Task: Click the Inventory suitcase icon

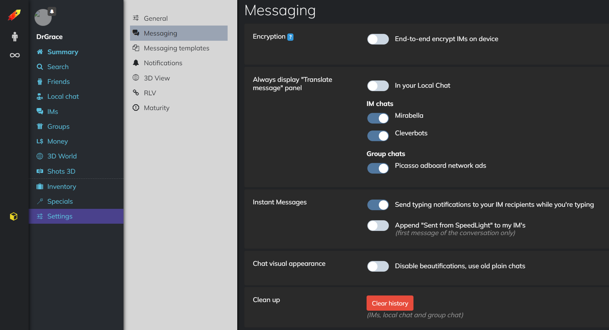Action: click(x=40, y=186)
